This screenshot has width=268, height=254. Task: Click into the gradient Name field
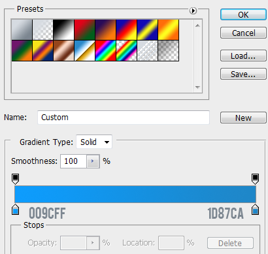coord(124,118)
